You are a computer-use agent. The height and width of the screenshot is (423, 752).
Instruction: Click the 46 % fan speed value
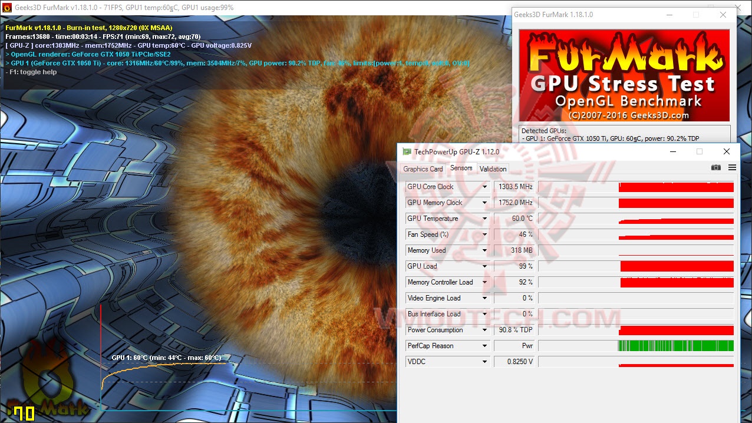tap(514, 234)
